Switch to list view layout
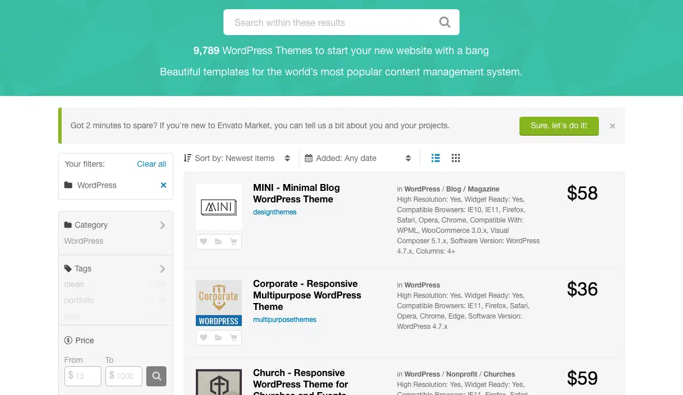683x395 pixels. [x=435, y=158]
